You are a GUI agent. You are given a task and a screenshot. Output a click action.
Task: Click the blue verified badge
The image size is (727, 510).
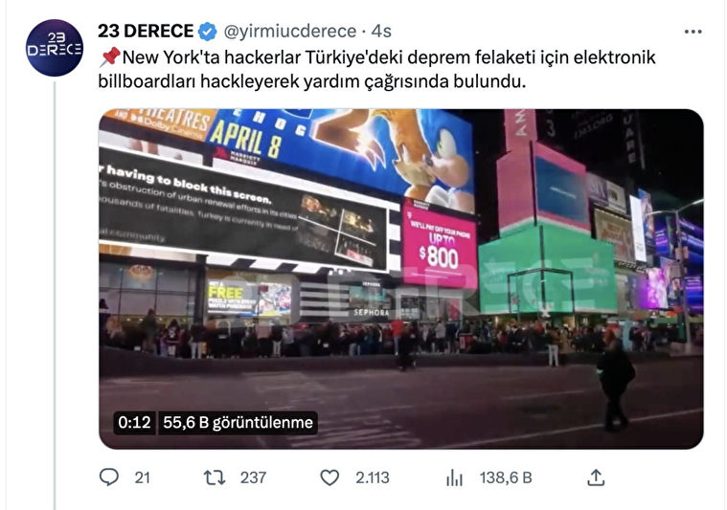pos(208,32)
